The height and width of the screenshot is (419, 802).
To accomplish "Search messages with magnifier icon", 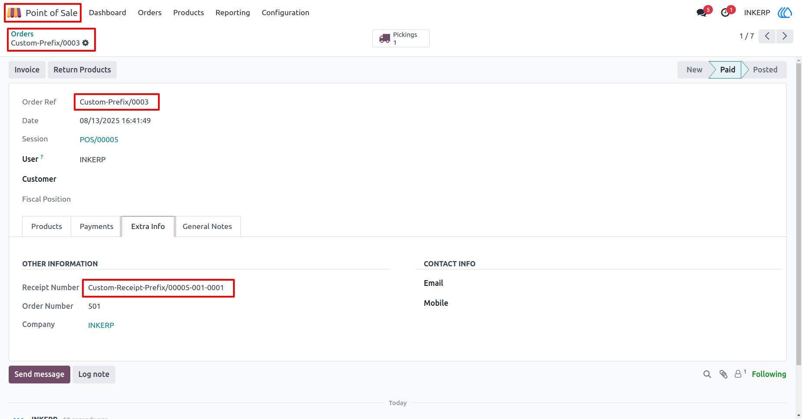I will coord(707,374).
